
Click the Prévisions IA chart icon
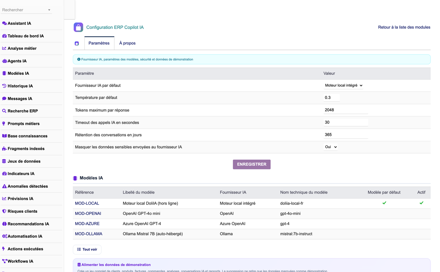(4, 199)
